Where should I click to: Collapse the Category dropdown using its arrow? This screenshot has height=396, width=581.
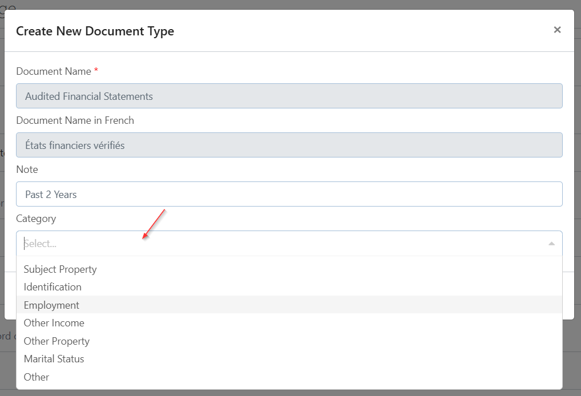click(x=551, y=244)
